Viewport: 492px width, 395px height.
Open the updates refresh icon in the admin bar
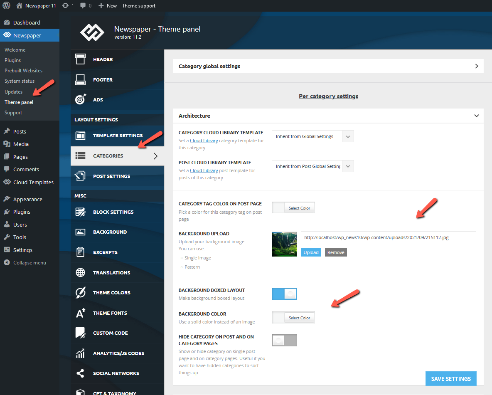65,6
